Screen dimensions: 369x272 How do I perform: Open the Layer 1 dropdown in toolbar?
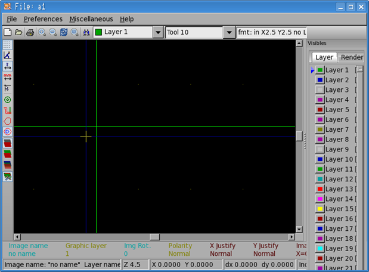pyautogui.click(x=158, y=32)
